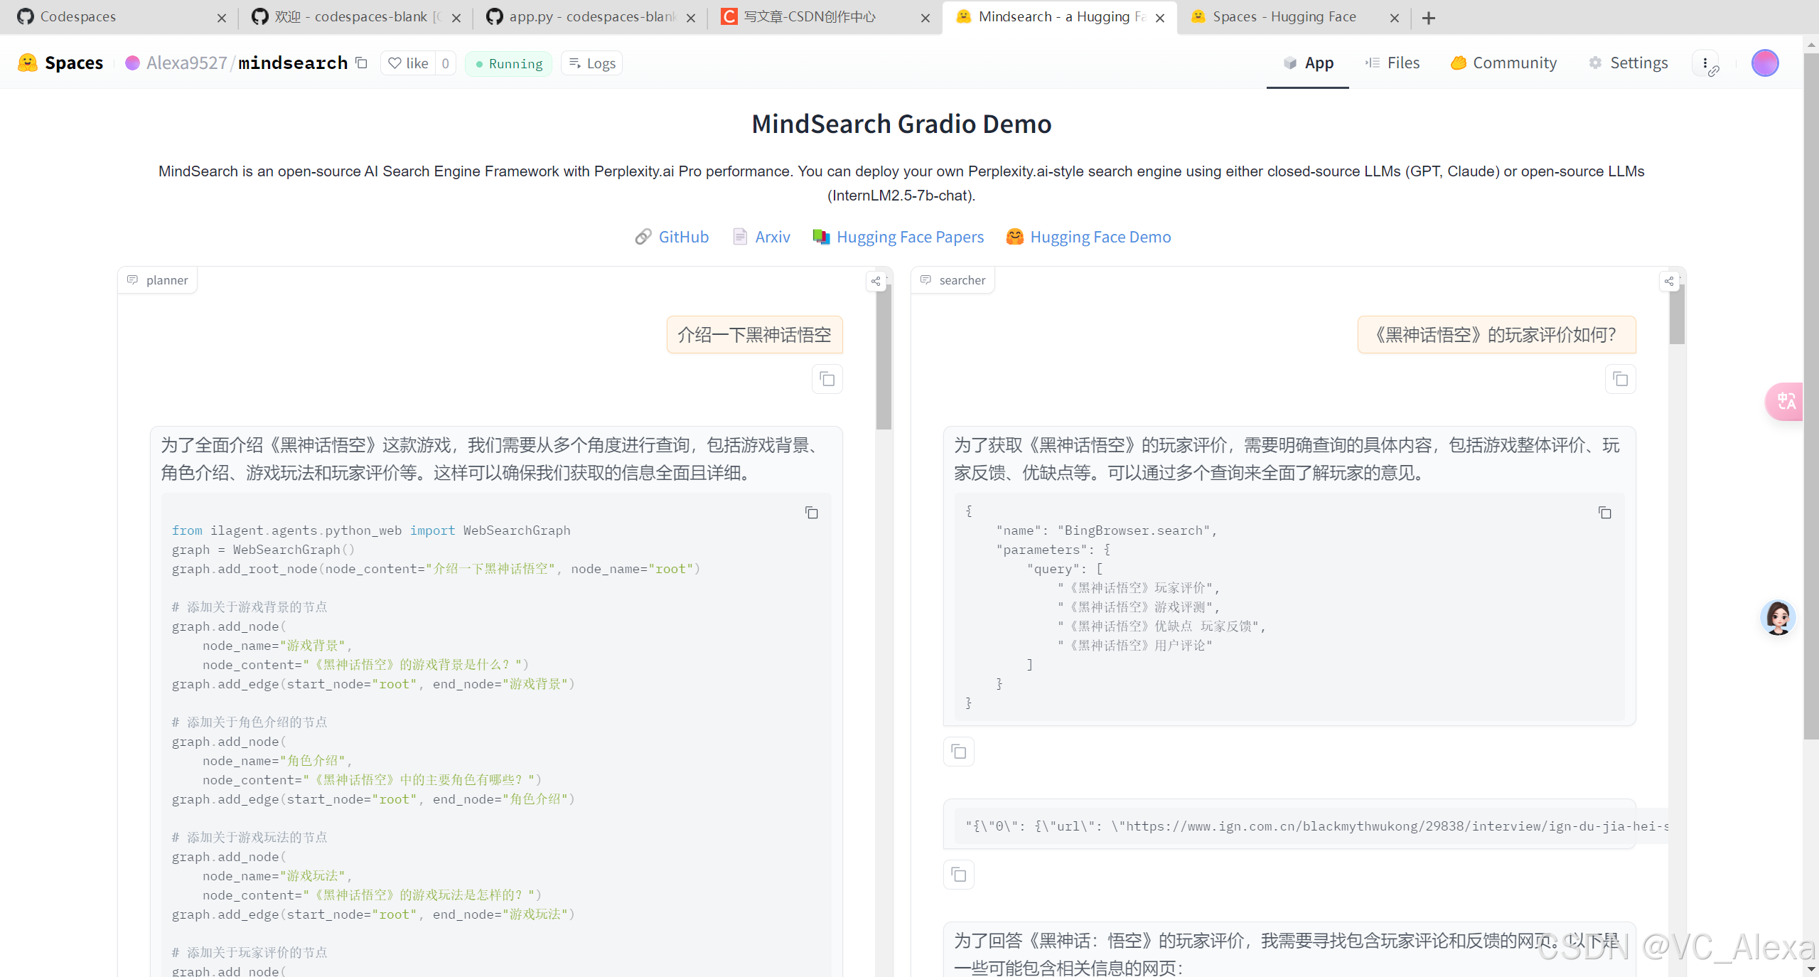Switch to 欢迎 codespaces-blank browser tab
The width and height of the screenshot is (1819, 977).
(x=355, y=17)
